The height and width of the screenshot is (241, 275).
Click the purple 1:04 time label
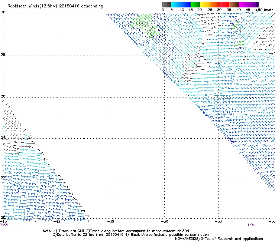(x=251, y=225)
